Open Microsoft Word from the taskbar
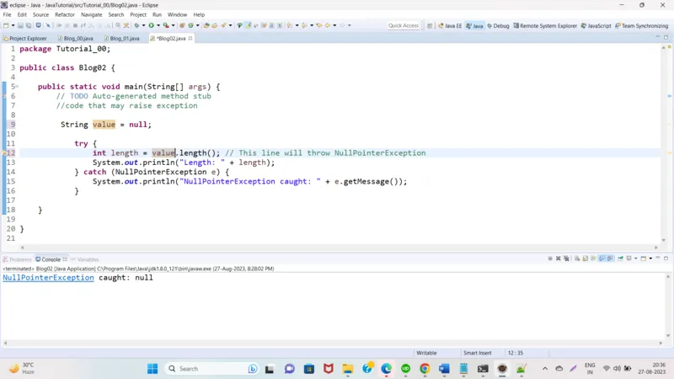 point(444,369)
